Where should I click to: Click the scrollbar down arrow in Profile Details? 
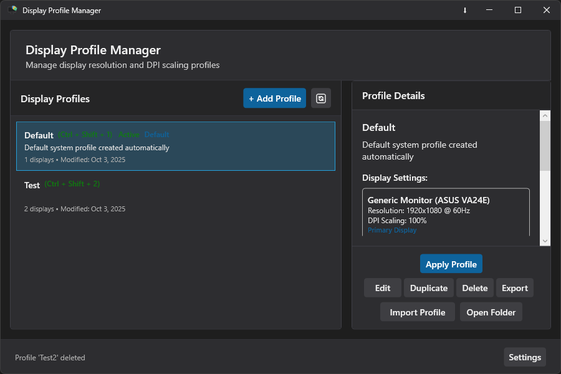545,241
